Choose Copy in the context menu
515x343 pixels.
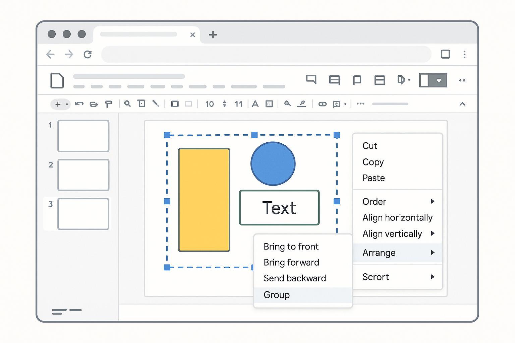pos(373,162)
